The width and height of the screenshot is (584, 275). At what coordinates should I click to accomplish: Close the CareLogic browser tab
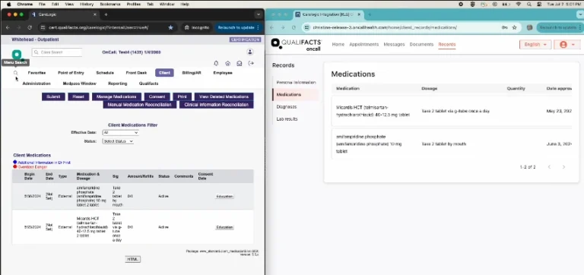(94, 14)
